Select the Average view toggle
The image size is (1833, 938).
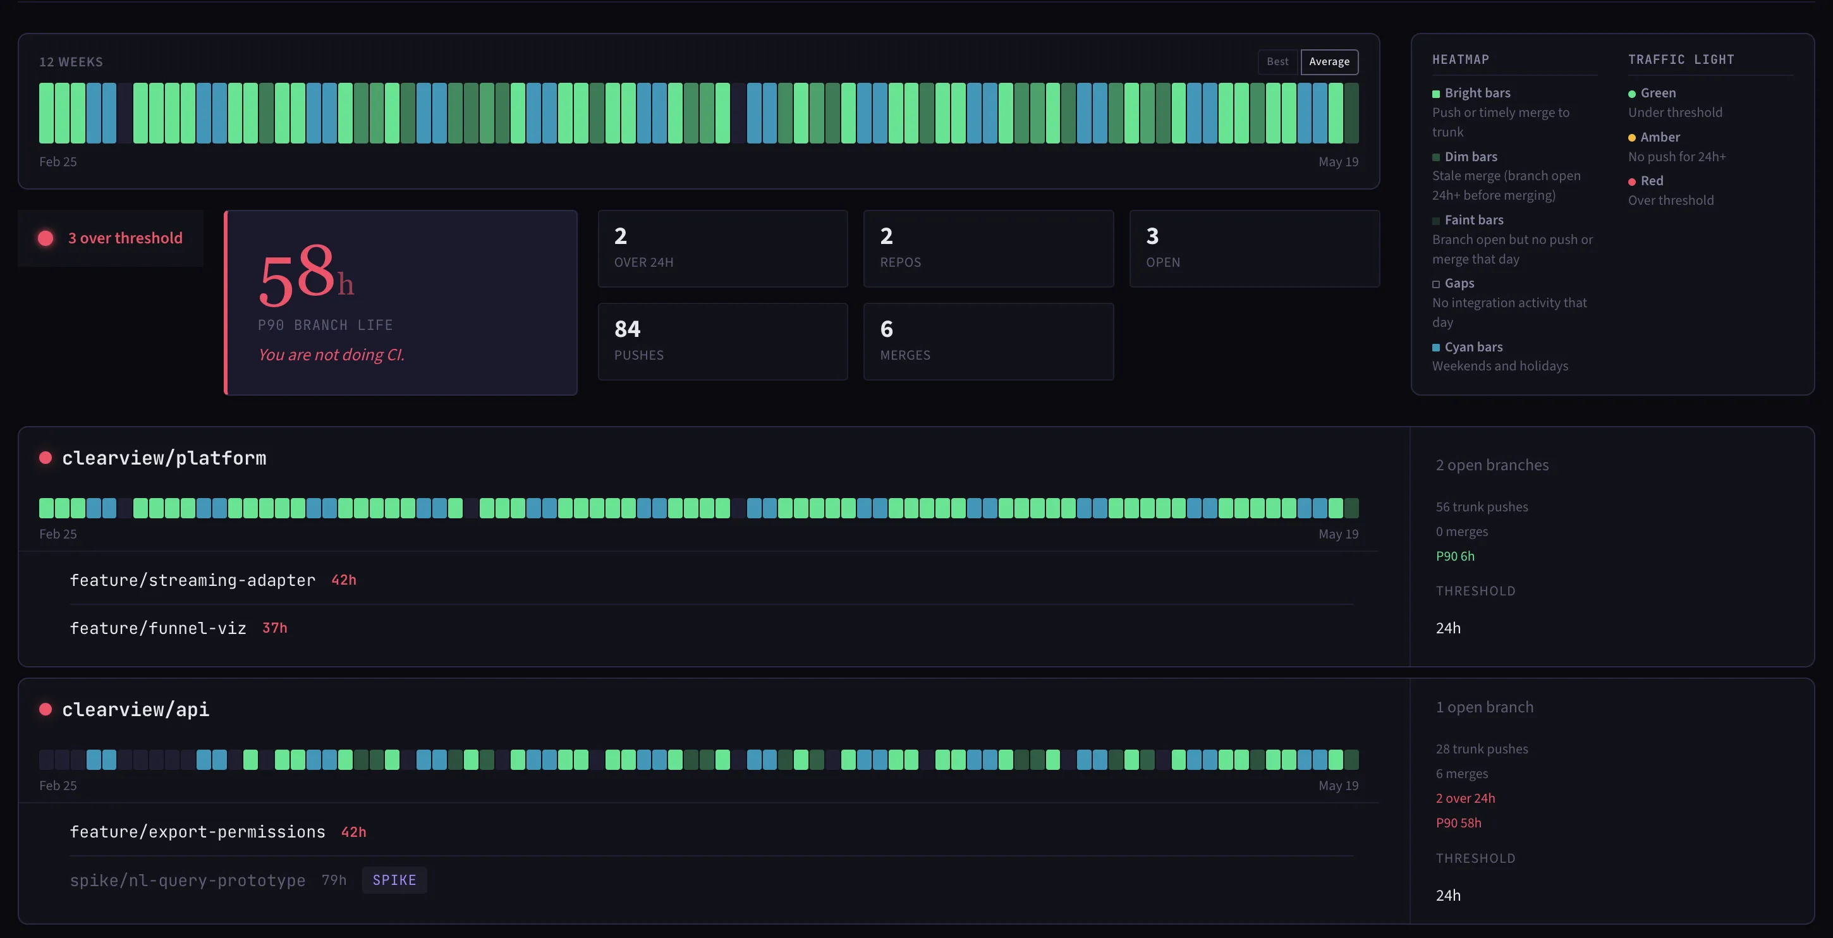1329,62
